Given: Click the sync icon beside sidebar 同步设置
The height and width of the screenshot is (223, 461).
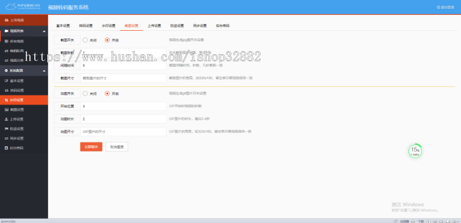Looking at the screenshot, I should [7, 138].
